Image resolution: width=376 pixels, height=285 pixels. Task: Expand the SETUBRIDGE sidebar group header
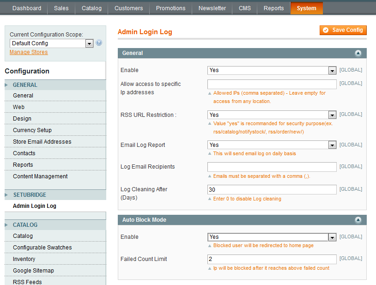[x=30, y=195]
